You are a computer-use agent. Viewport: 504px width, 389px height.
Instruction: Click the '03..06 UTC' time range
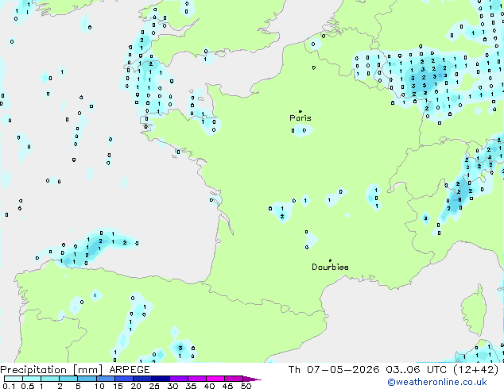click(x=416, y=370)
